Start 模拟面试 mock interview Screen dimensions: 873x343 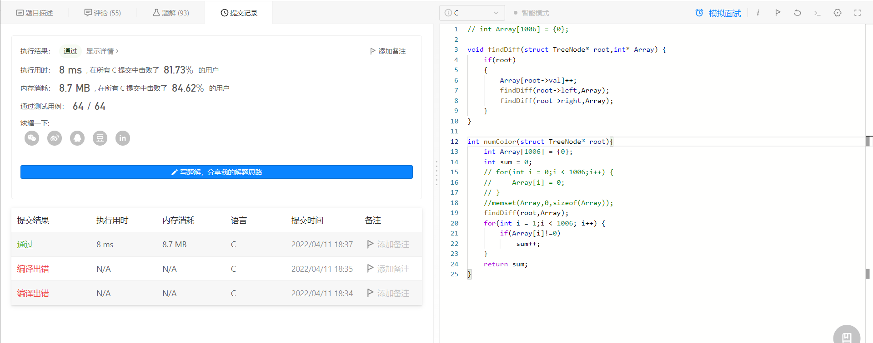(725, 13)
